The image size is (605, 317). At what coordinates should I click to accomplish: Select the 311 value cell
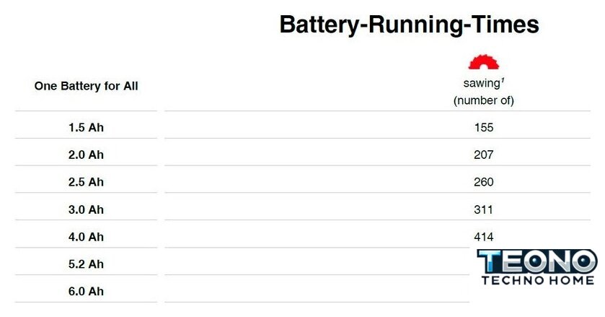483,209
